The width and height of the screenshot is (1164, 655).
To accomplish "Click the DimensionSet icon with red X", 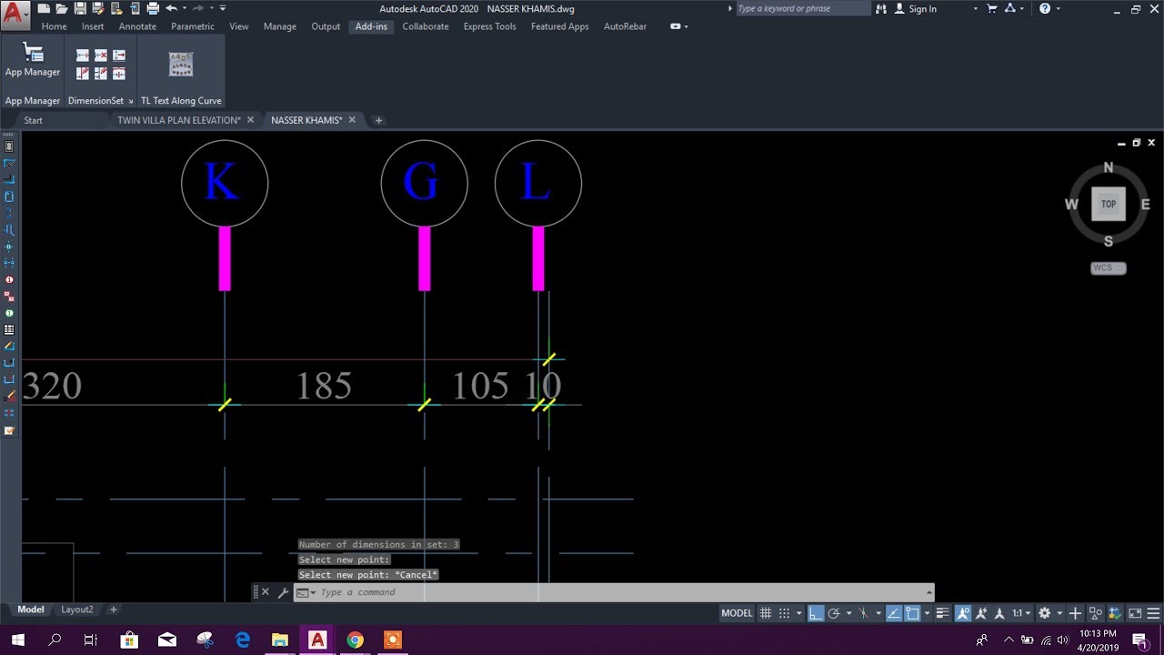I will 101,55.
